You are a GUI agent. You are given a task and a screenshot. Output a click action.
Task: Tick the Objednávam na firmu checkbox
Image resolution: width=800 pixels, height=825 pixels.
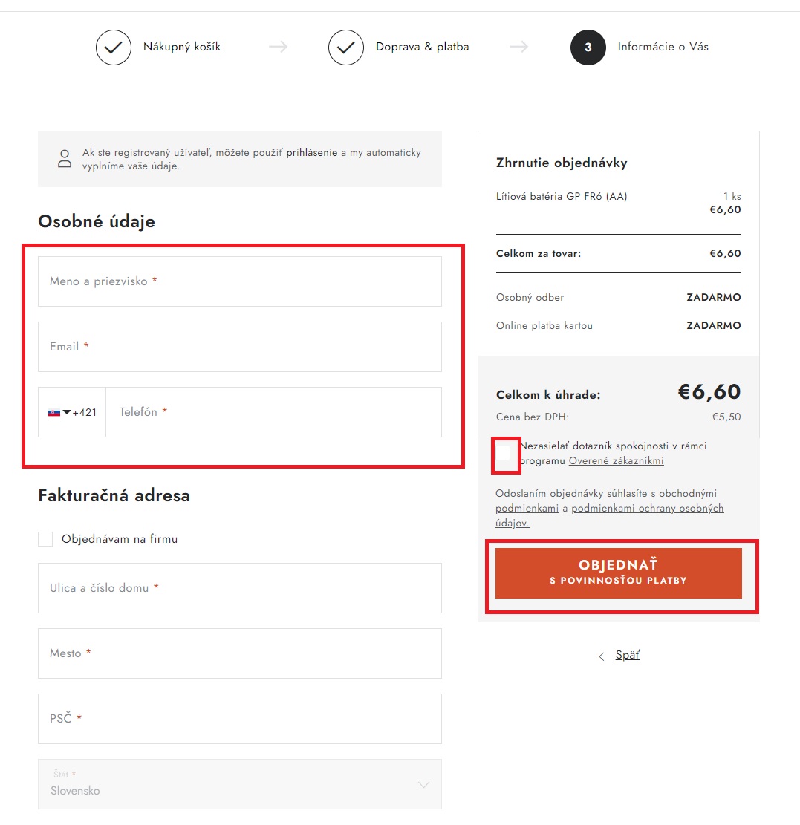[x=45, y=539]
